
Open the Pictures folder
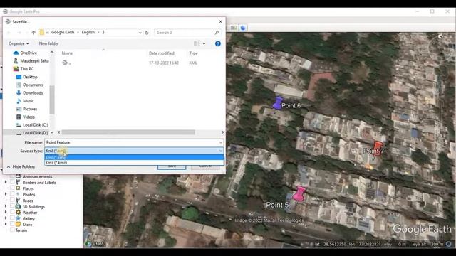(x=27, y=109)
